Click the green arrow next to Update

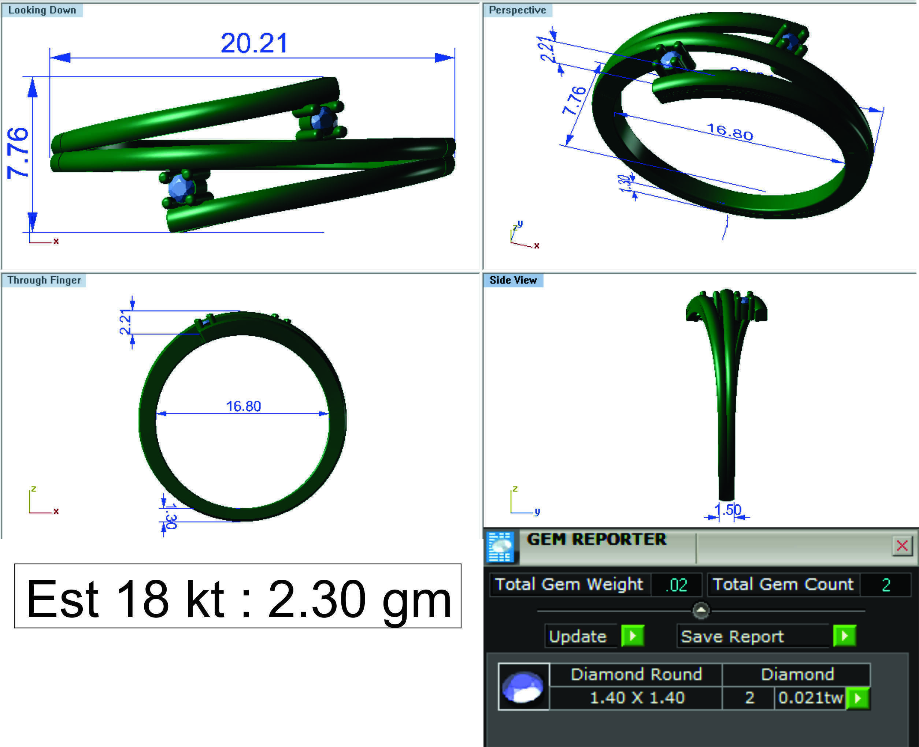(633, 636)
